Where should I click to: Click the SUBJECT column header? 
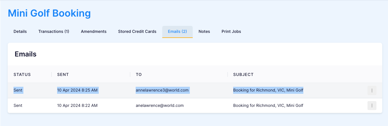[x=243, y=75]
